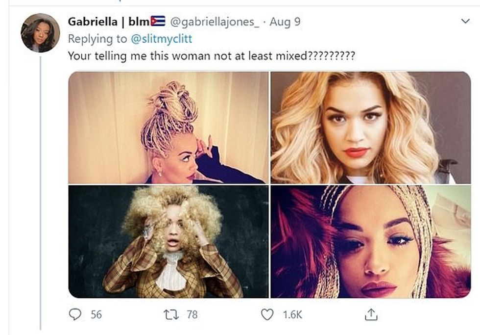Retweet this tweet using the arrows icon
This screenshot has height=335, width=480.
point(170,314)
